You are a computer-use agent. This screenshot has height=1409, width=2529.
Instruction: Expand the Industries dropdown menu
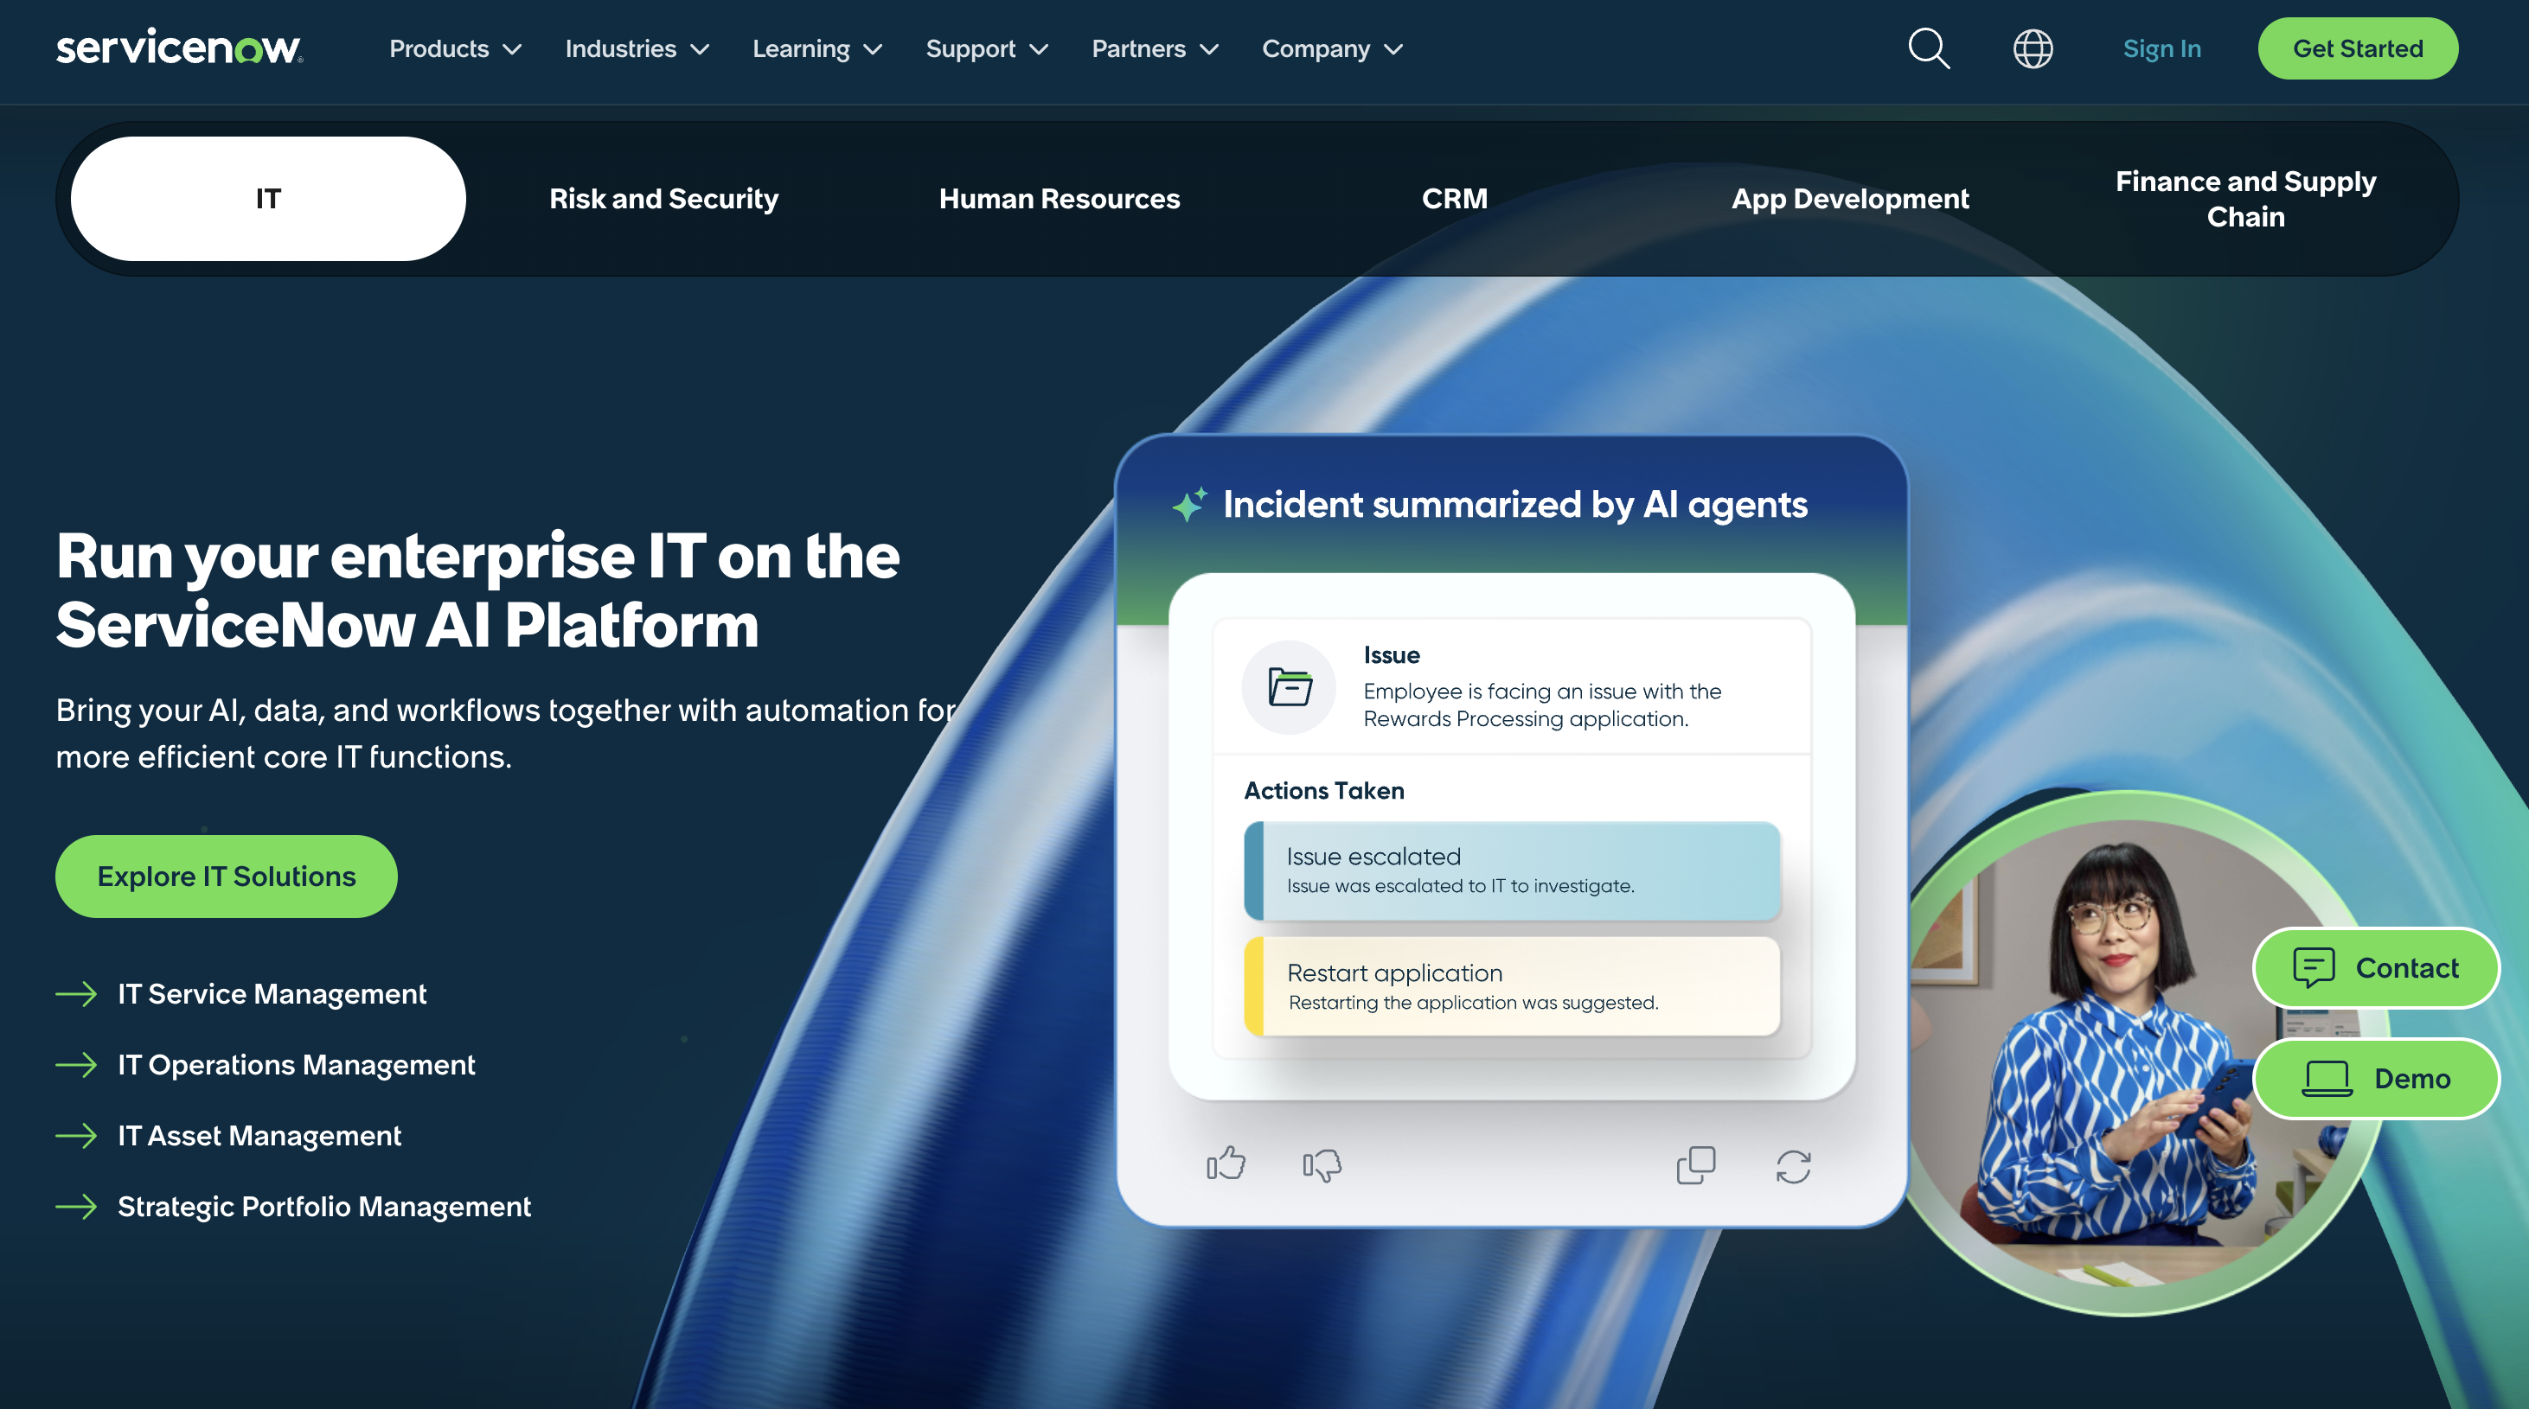637,48
